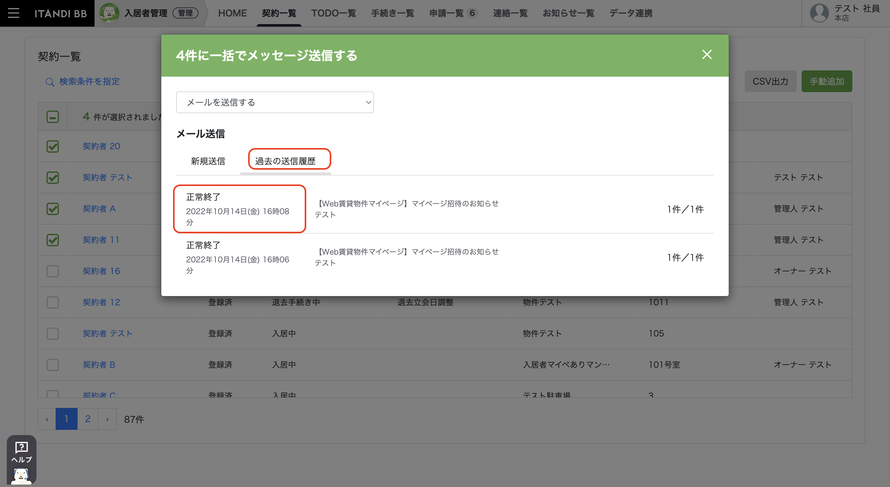Open お知らせ一覧 in top navigation
This screenshot has height=487, width=890.
(x=568, y=13)
